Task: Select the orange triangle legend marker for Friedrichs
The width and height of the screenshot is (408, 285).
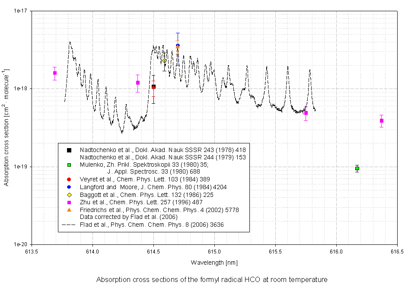Action: [69, 210]
